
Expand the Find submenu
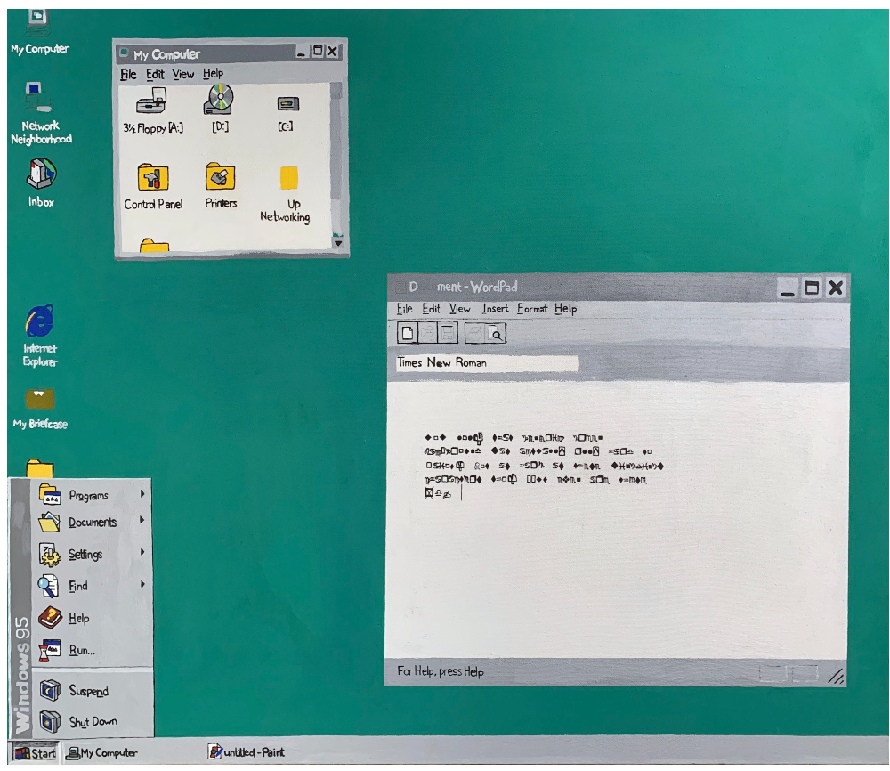pyautogui.click(x=91, y=585)
